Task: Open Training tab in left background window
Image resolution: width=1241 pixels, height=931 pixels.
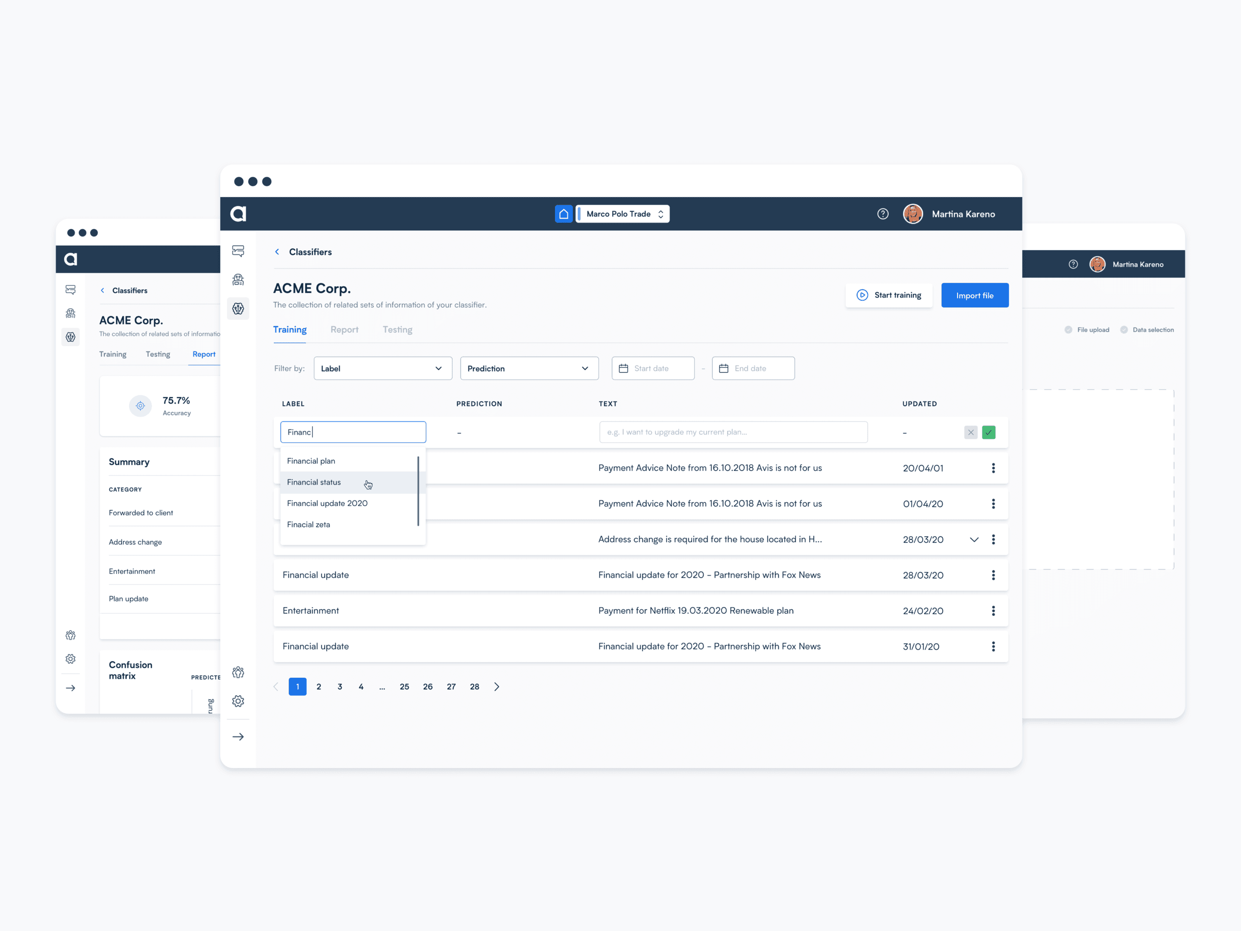Action: pos(113,354)
